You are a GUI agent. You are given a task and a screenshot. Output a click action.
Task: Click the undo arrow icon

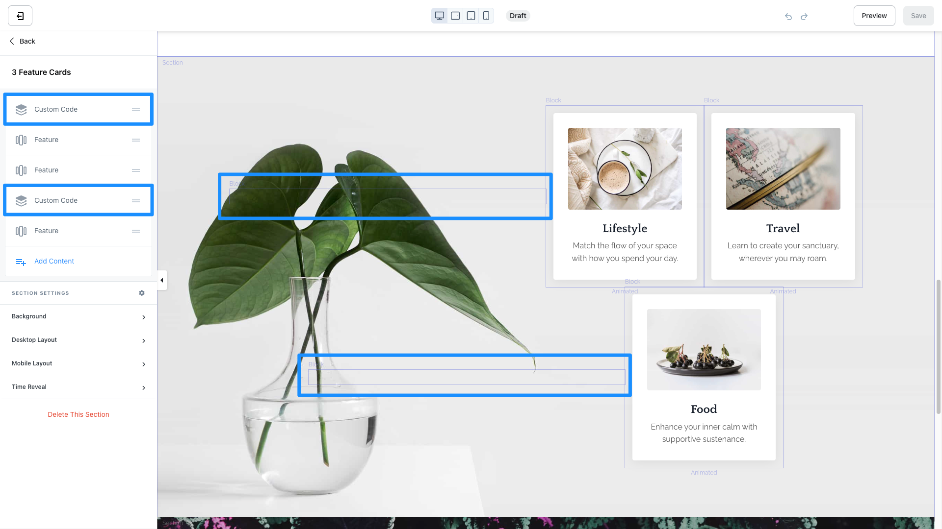click(x=788, y=17)
